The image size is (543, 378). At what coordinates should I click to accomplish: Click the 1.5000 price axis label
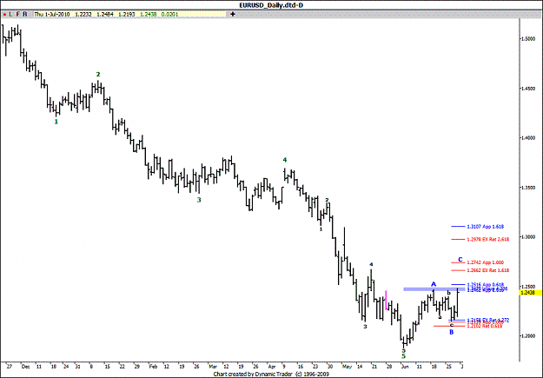point(528,39)
